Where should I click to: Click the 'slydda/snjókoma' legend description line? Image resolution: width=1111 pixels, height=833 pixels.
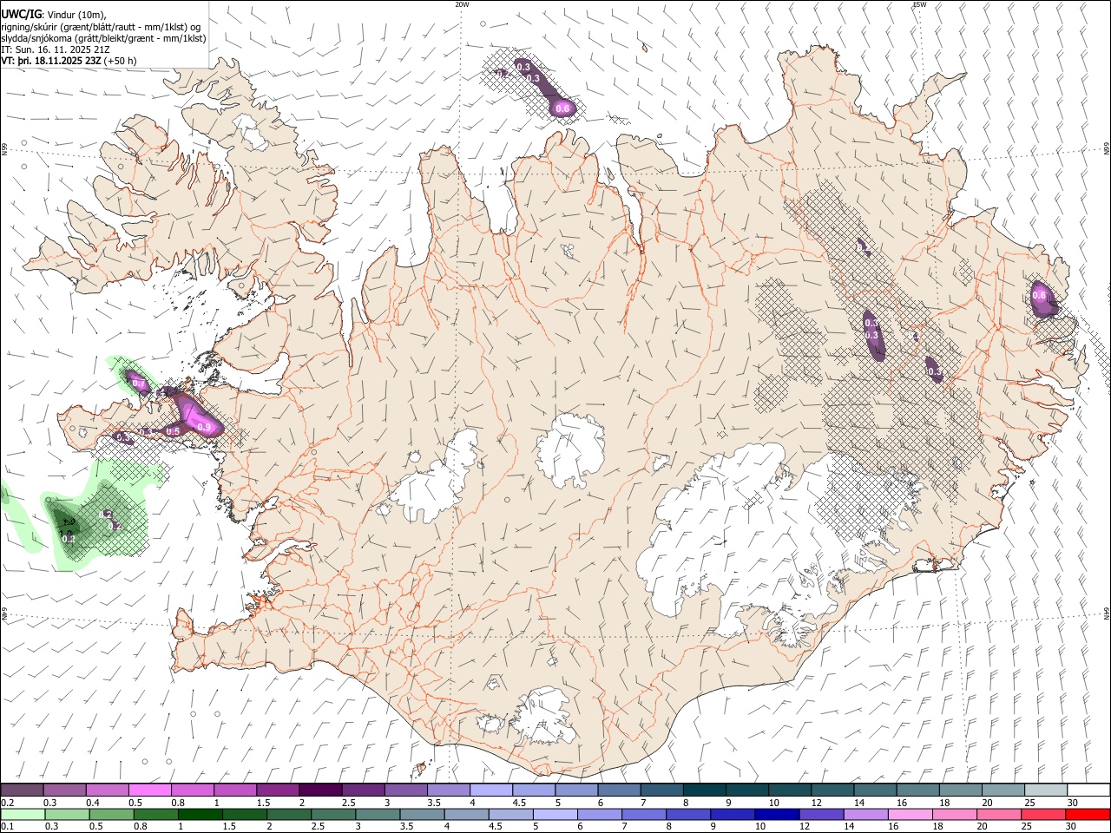coord(103,38)
